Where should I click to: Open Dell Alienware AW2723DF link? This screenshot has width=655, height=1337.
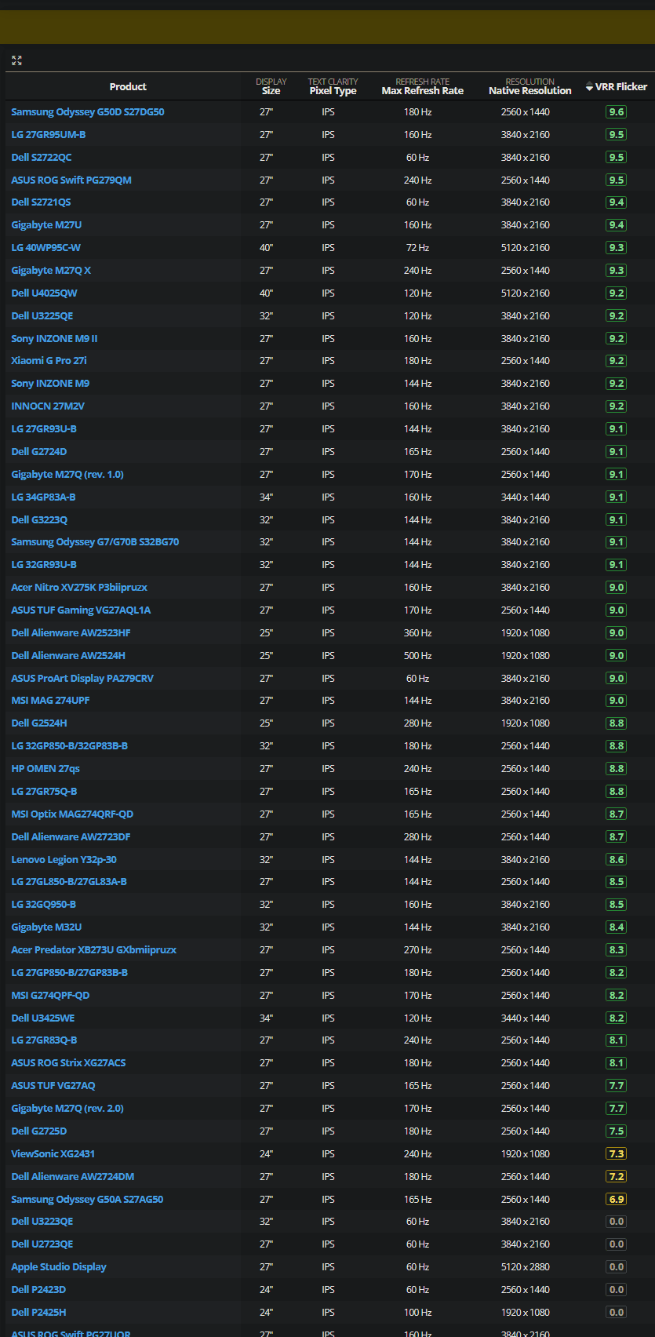(x=71, y=837)
